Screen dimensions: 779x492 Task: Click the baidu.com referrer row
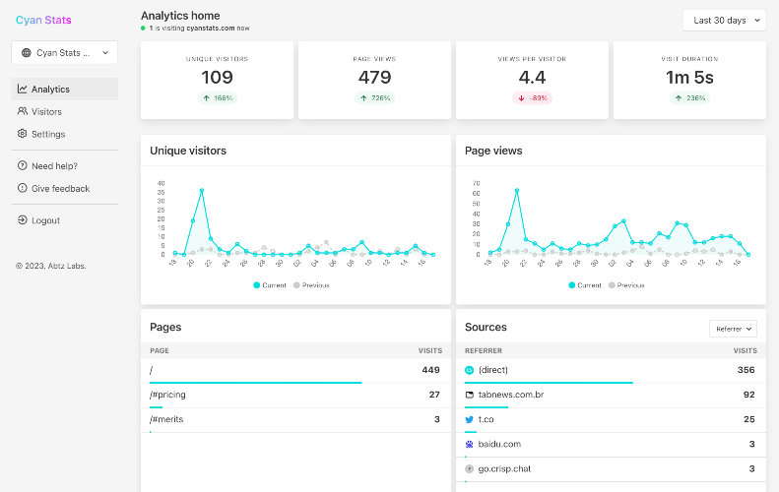point(611,445)
